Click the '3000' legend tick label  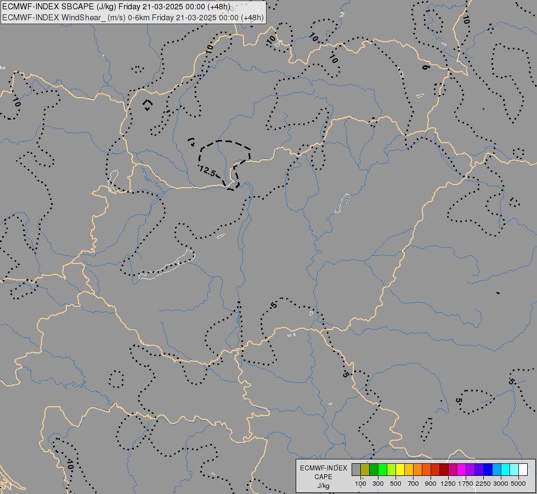[501, 484]
